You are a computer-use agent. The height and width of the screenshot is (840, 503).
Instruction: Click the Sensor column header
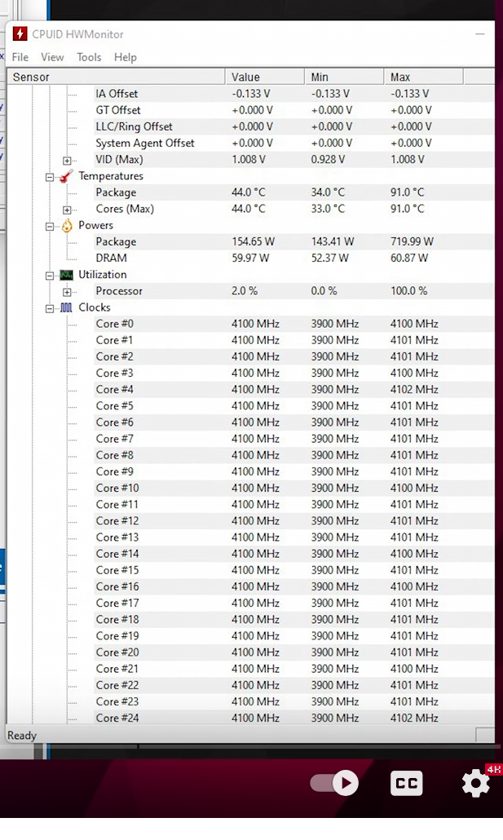pos(117,77)
